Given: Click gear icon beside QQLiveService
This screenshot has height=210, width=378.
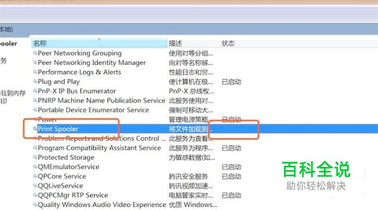Looking at the screenshot, I should click(35, 185).
